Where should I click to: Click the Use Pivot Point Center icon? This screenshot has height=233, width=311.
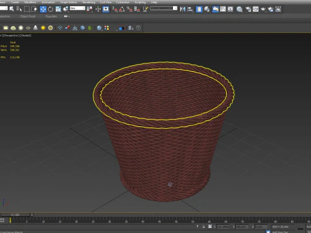pos(89,9)
